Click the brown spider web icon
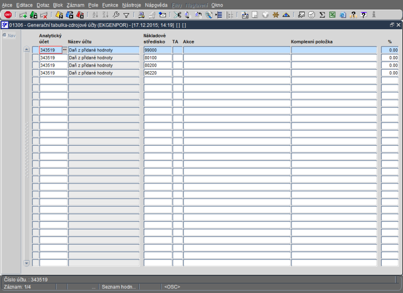 click(276, 15)
